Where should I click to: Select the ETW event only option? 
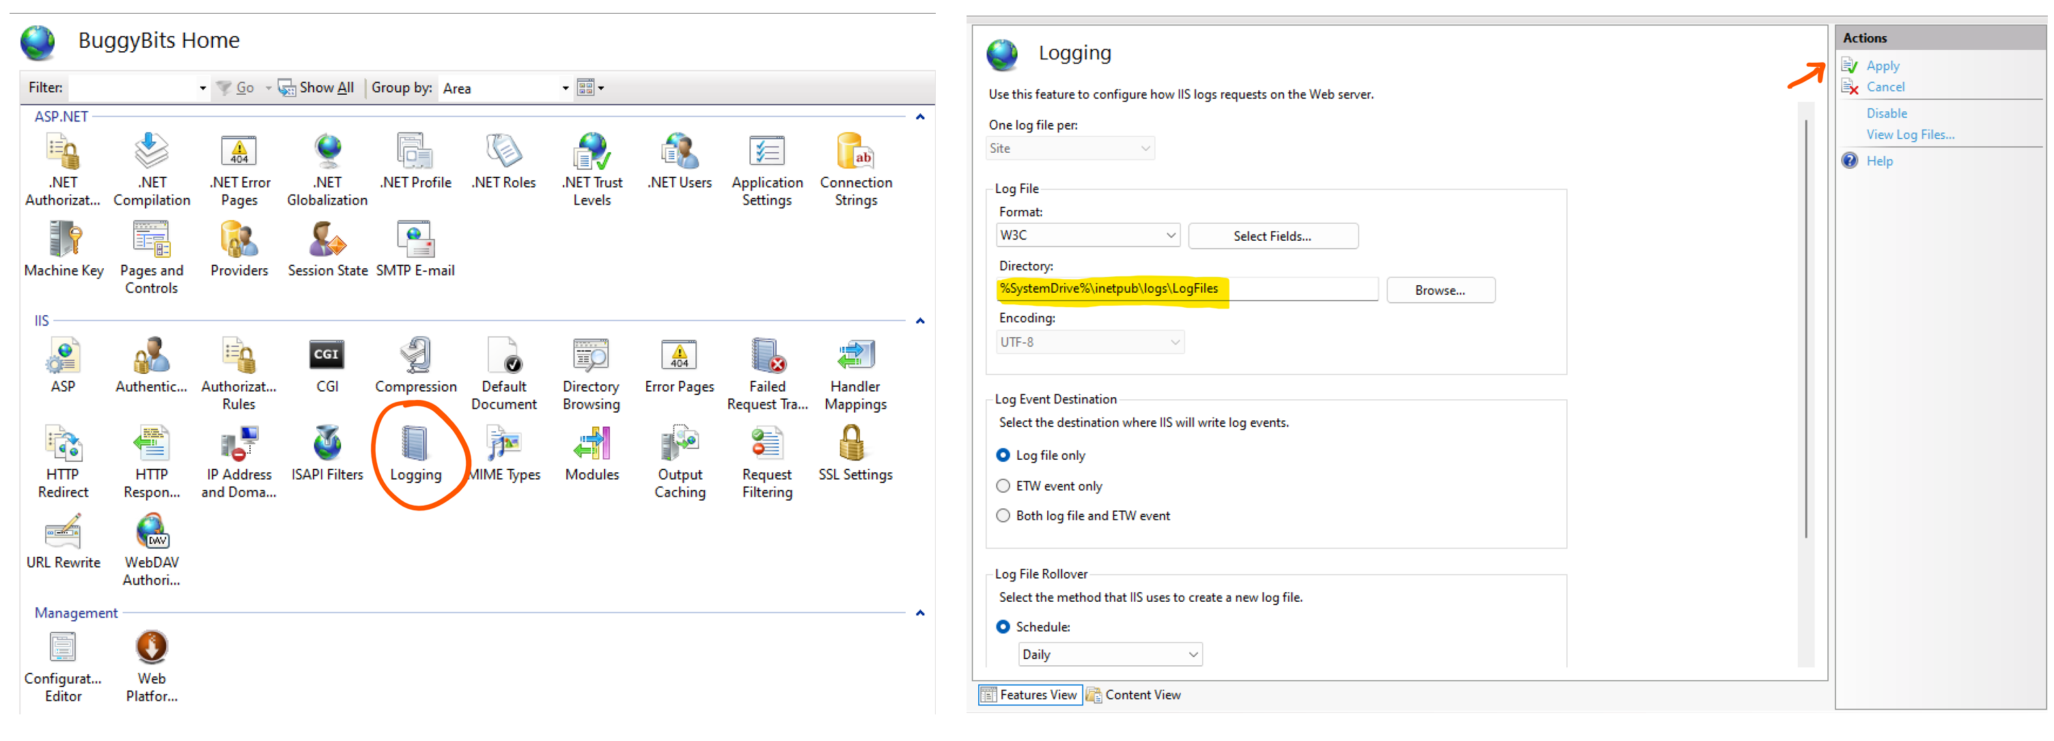[1003, 486]
